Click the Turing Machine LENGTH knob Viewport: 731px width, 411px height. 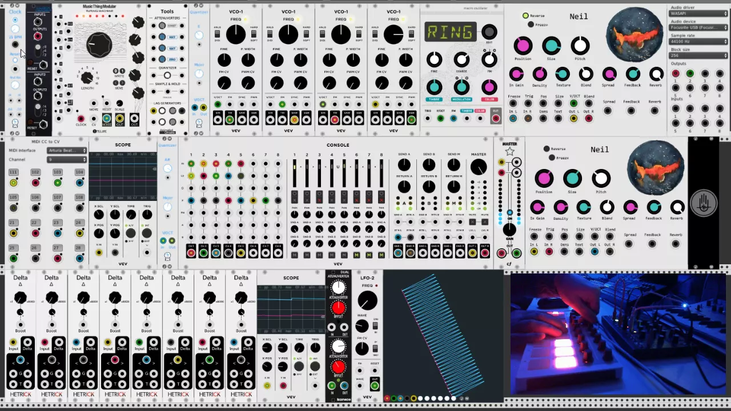point(87,78)
